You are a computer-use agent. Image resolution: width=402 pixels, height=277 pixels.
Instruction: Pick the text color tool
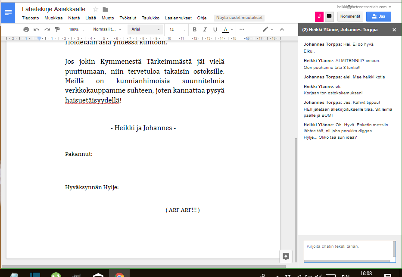coord(226,29)
